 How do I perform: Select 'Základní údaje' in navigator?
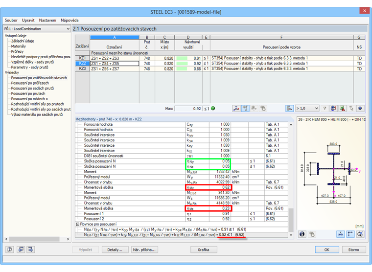pyautogui.click(x=23, y=41)
